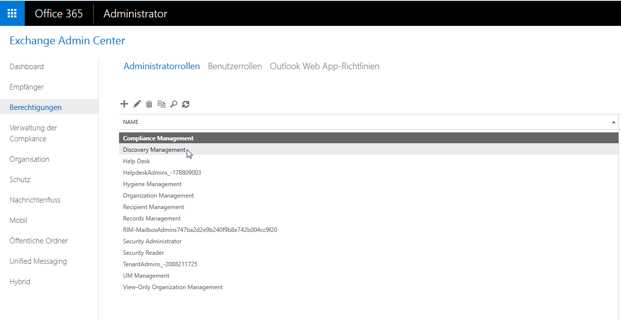Click the Exchange Admin Center heading
This screenshot has width=621, height=320.
coord(67,40)
